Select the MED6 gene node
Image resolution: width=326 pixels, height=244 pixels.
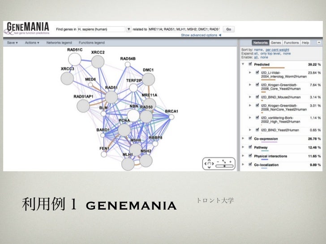[90, 84]
